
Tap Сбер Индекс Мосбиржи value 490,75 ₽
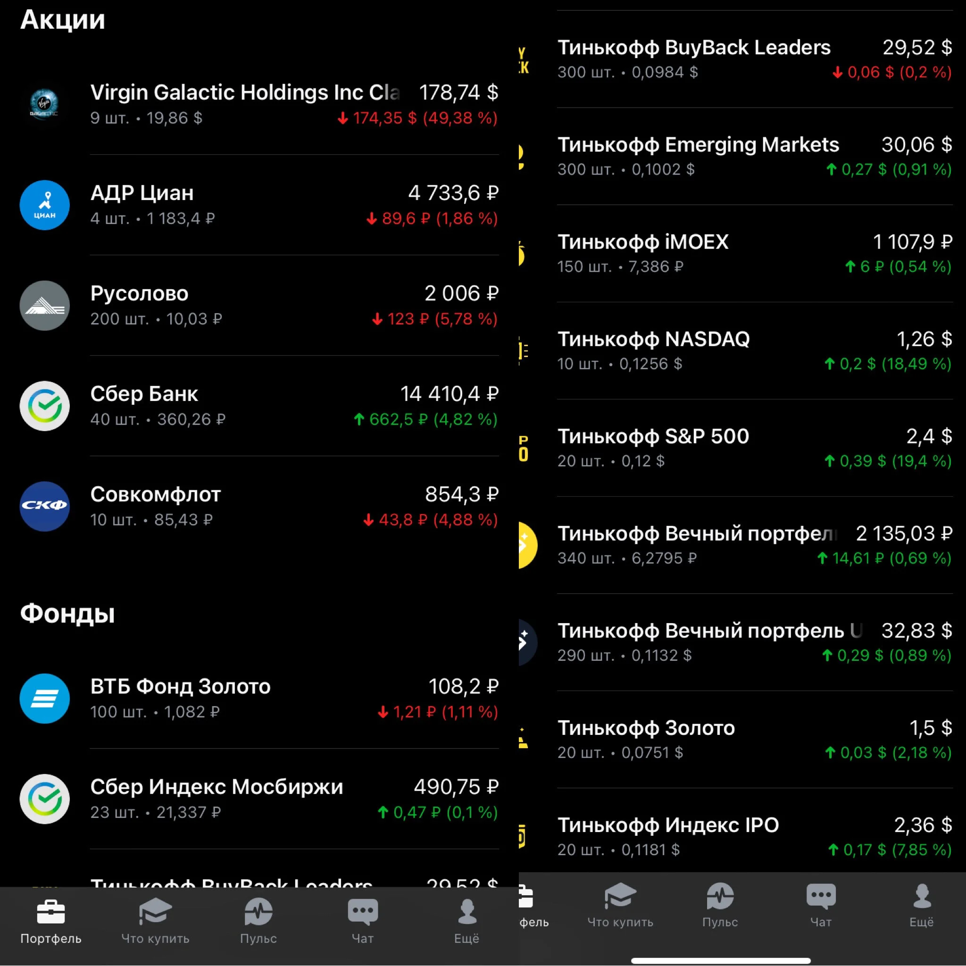[x=456, y=787]
